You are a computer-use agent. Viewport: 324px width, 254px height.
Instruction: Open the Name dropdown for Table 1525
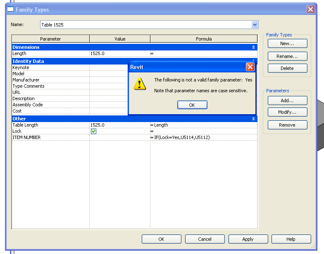pyautogui.click(x=255, y=25)
